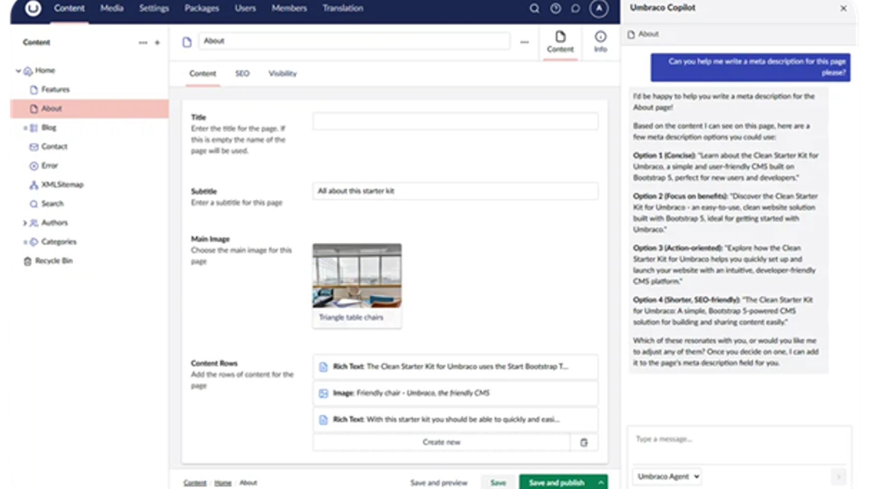The image size is (869, 489).
Task: Switch to the Info workspace view
Action: pyautogui.click(x=601, y=42)
